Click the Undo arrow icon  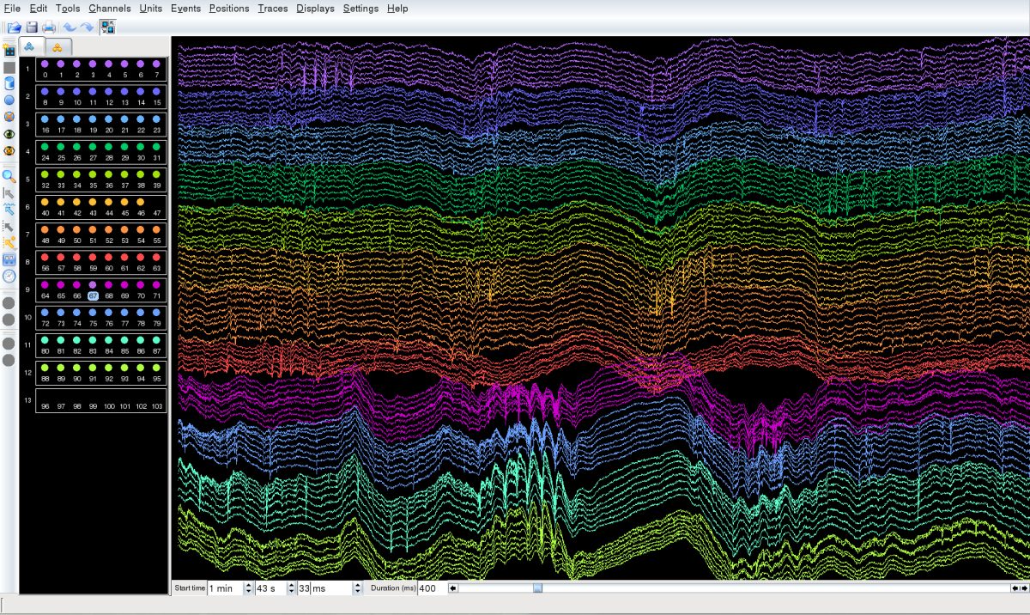point(70,27)
